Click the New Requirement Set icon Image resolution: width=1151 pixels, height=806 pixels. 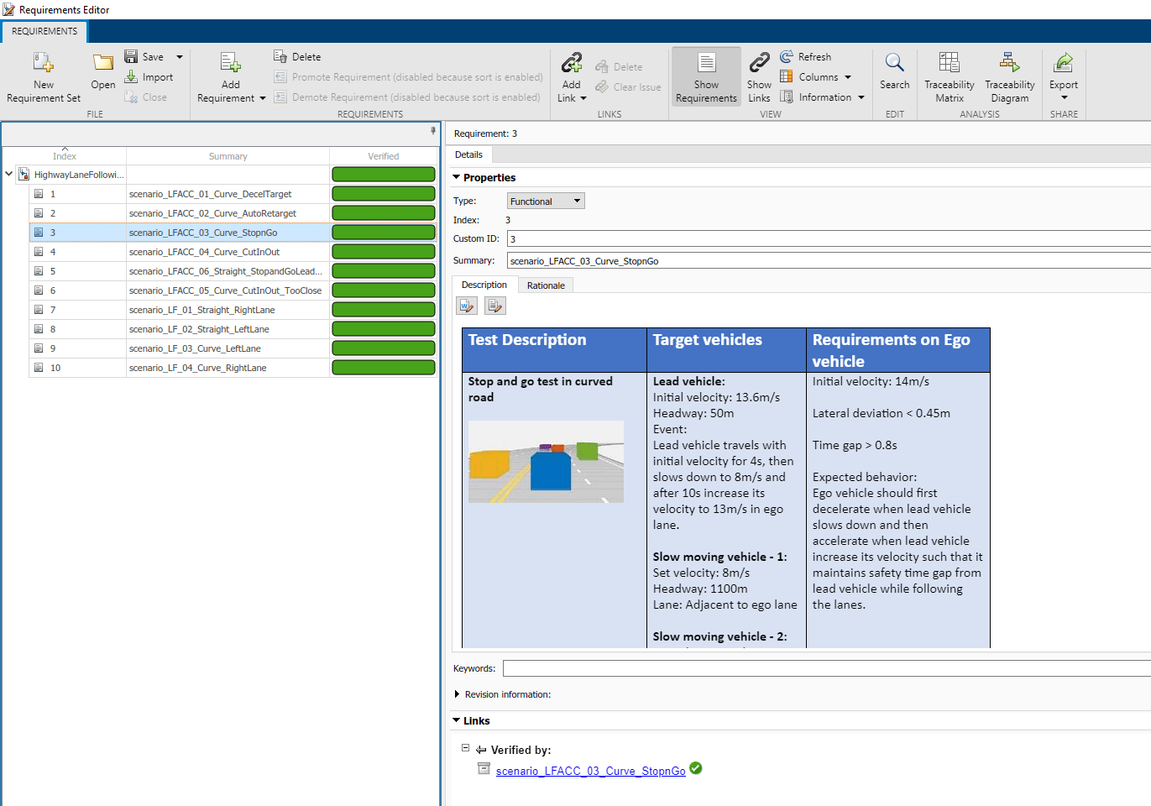click(x=43, y=63)
